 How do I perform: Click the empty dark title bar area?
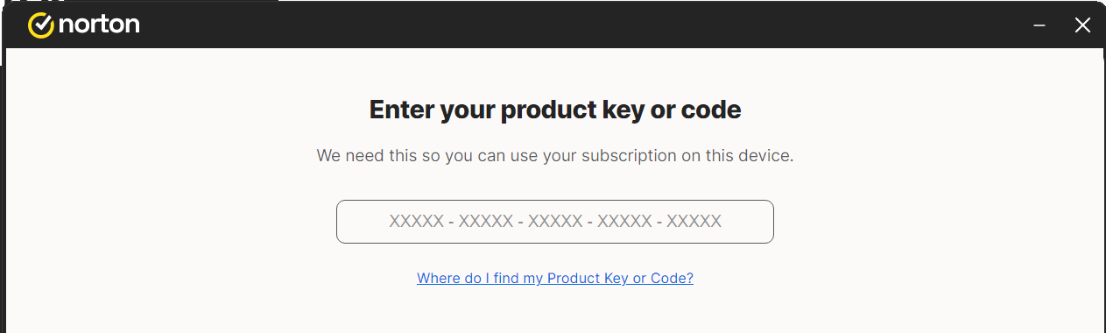[578, 25]
